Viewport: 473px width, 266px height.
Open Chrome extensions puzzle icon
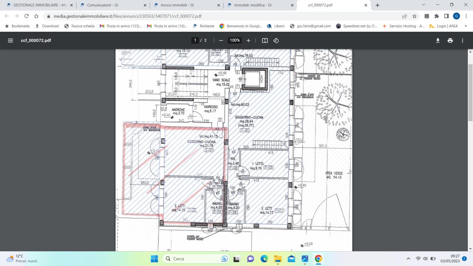[436, 16]
